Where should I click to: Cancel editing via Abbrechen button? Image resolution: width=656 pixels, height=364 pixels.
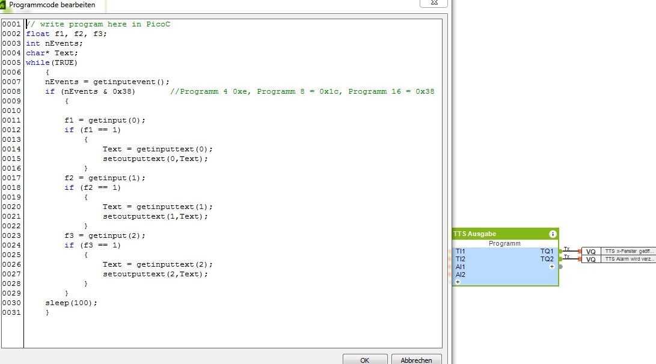416,360
